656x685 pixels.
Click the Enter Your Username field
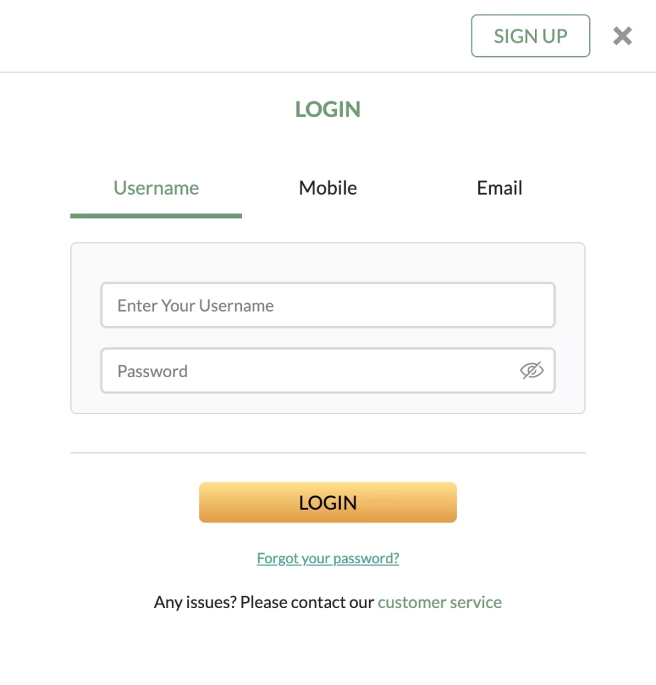tap(327, 305)
